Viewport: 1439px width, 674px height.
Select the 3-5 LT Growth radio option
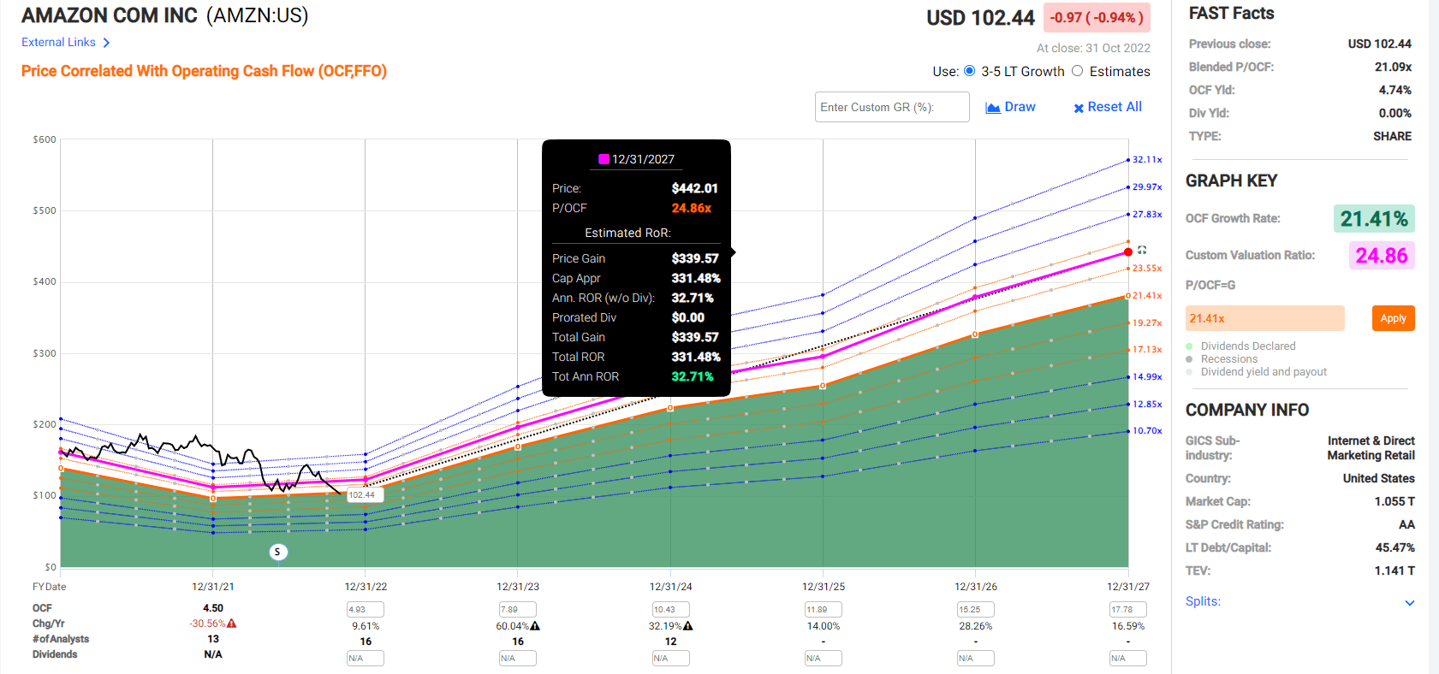(970, 71)
